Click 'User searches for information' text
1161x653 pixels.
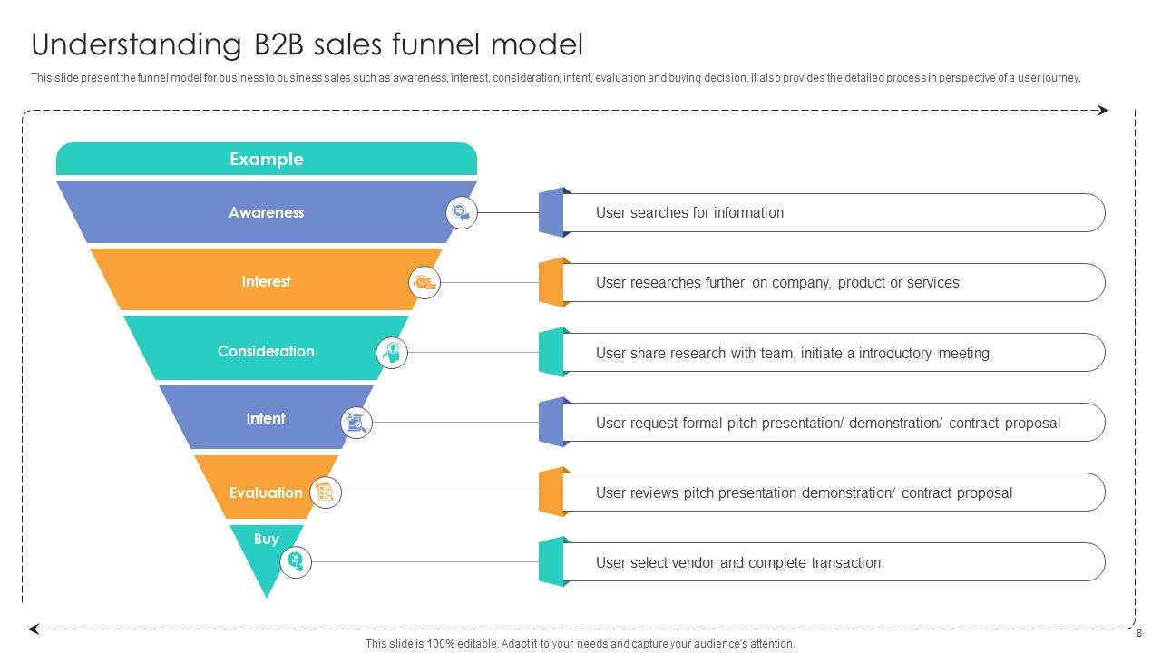coord(689,213)
